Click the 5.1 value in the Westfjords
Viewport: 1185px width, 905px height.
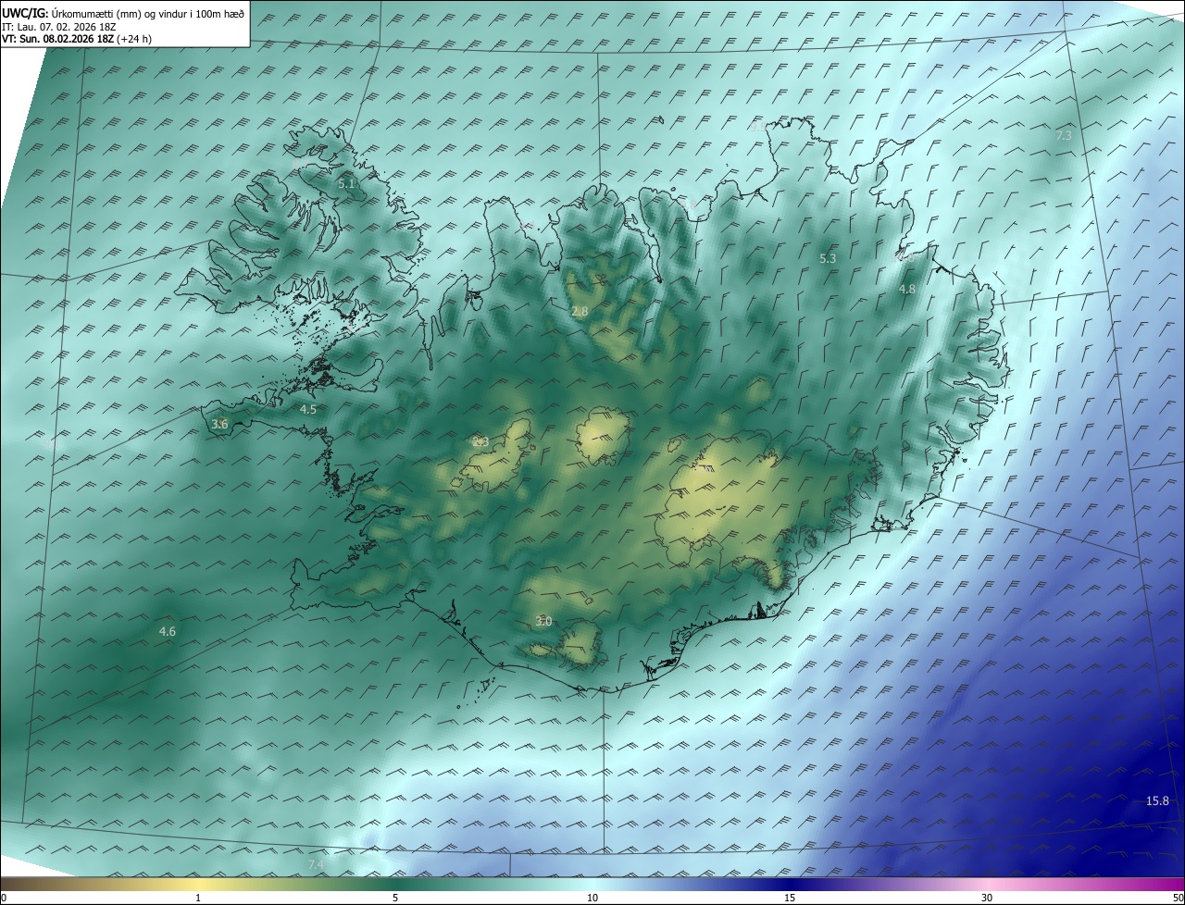346,184
